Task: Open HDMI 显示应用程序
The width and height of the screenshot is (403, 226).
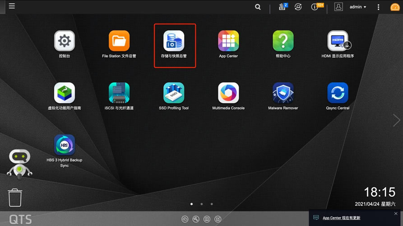Action: [x=338, y=41]
